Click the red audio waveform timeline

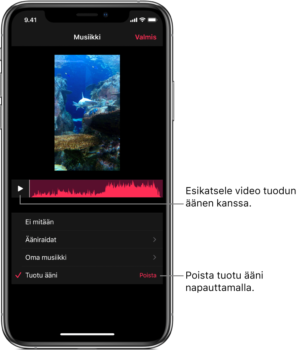point(96,189)
